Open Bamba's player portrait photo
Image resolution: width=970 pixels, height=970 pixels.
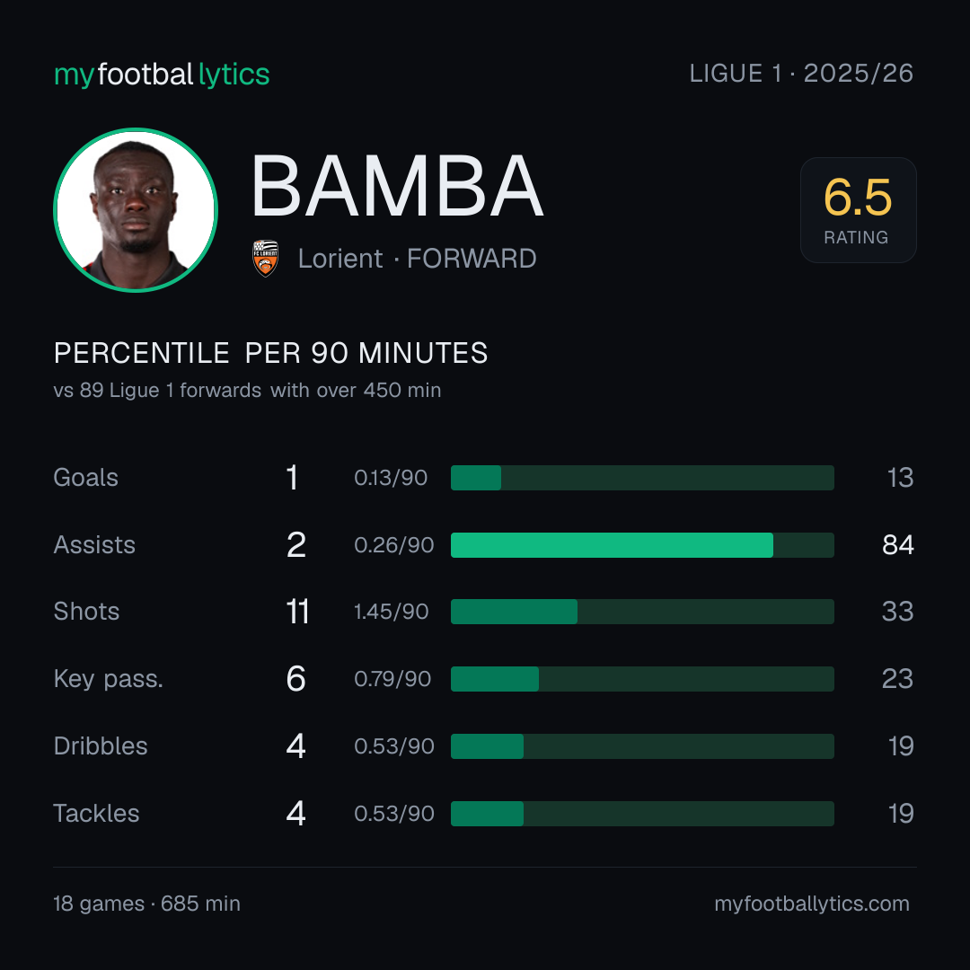[x=136, y=209]
